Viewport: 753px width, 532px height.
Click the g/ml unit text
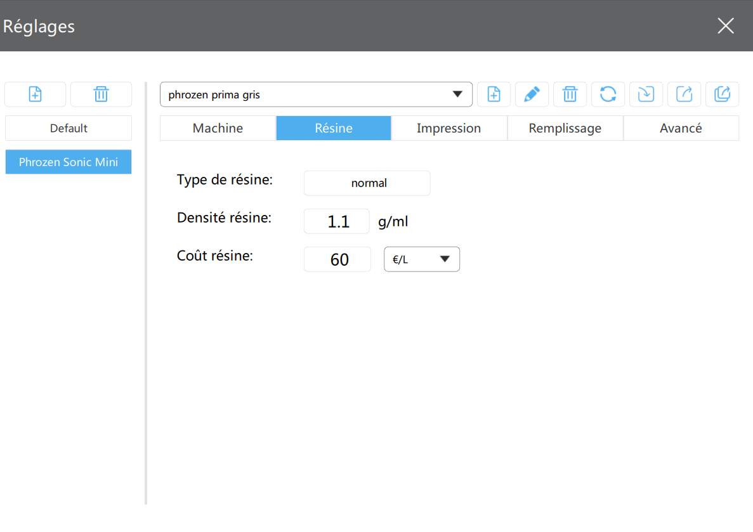(393, 221)
